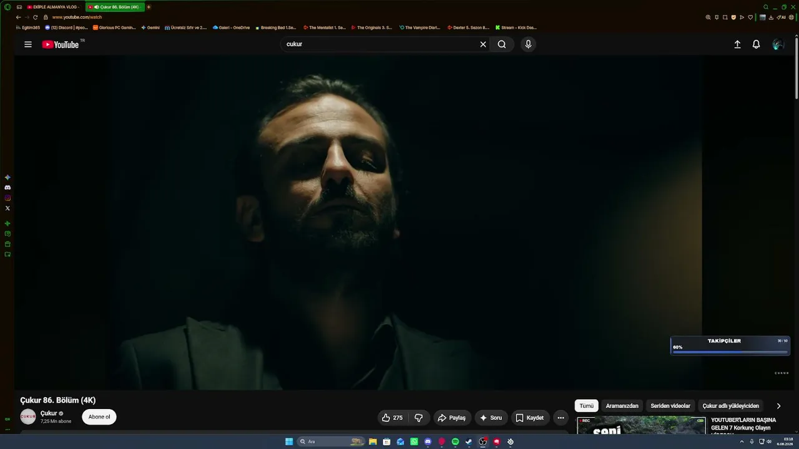Open the Breaking Bad bookmark
This screenshot has width=799, height=449.
pos(276,27)
